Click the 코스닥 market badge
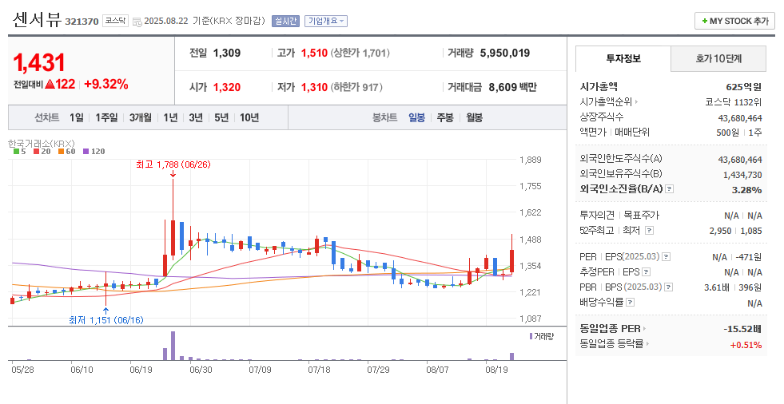This screenshot has width=784, height=404. 116,21
